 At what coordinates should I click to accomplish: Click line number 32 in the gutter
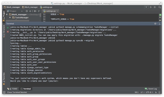coord(44,14)
